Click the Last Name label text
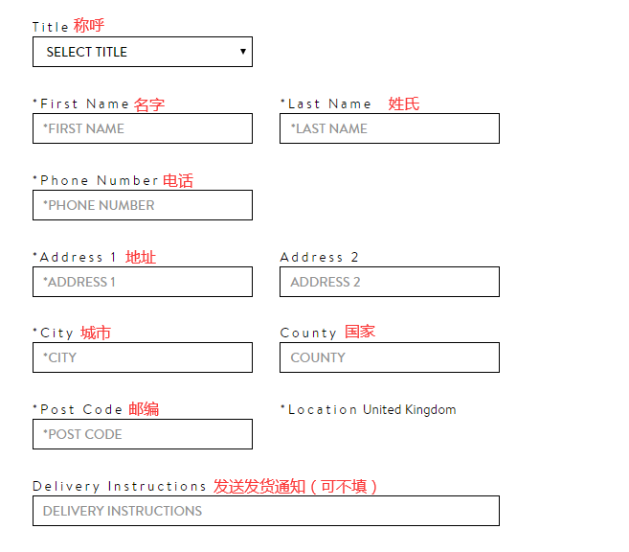The width and height of the screenshot is (629, 552). point(329,103)
